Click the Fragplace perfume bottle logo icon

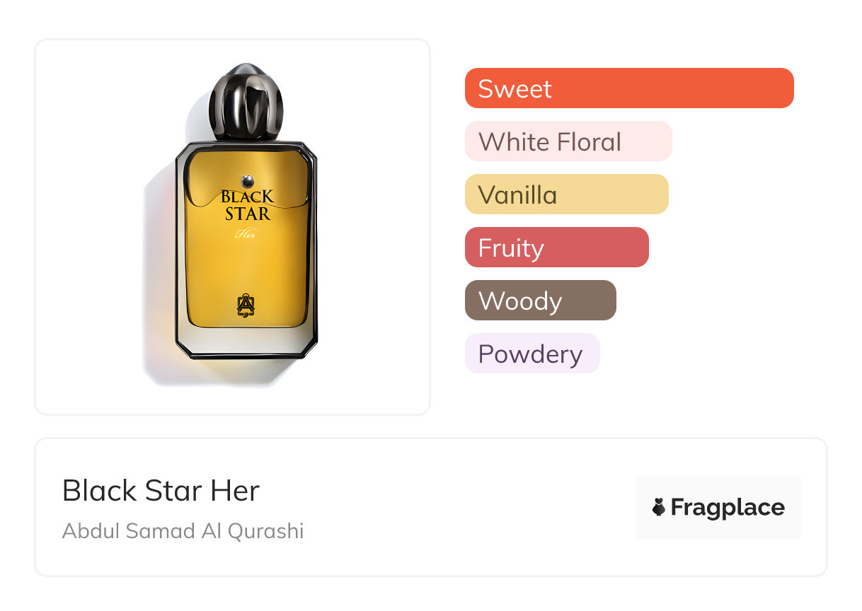pos(659,507)
